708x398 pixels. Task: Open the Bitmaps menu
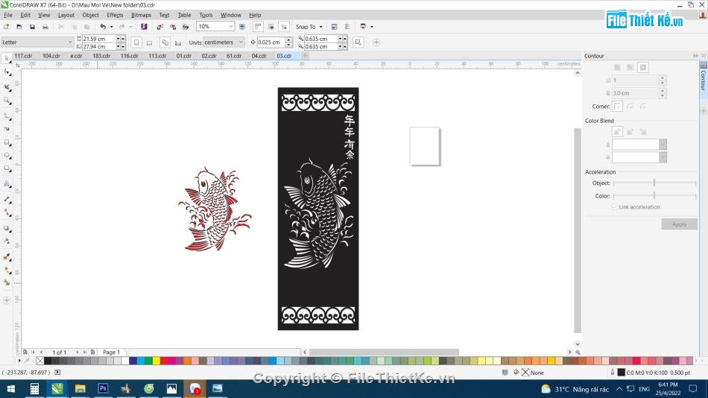[x=141, y=15]
